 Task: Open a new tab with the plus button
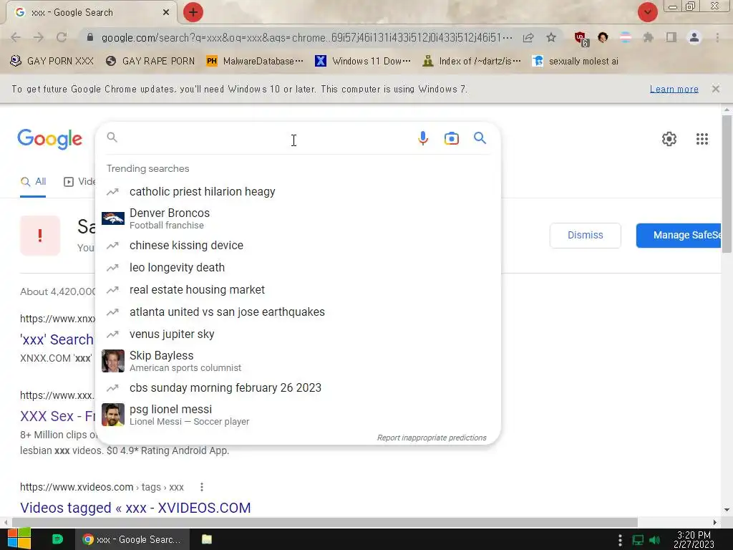tap(193, 12)
